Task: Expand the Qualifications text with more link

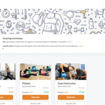Action: pyautogui.click(x=81, y=46)
